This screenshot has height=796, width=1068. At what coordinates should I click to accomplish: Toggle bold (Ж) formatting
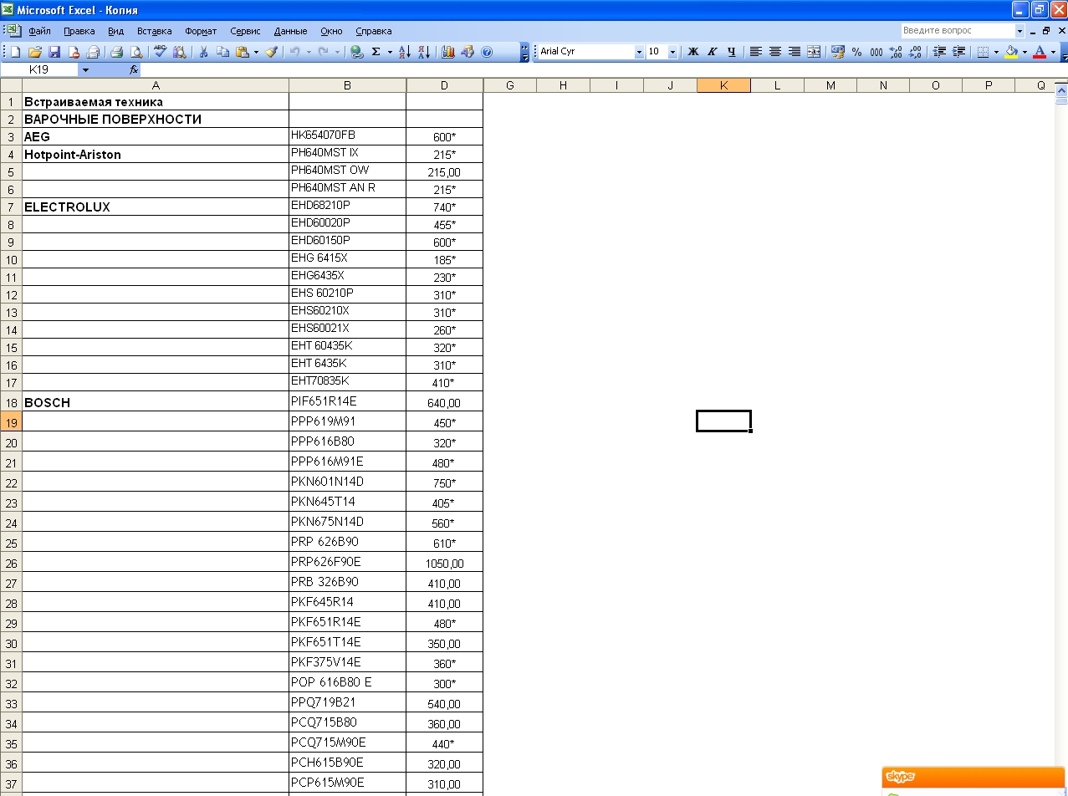pos(692,52)
